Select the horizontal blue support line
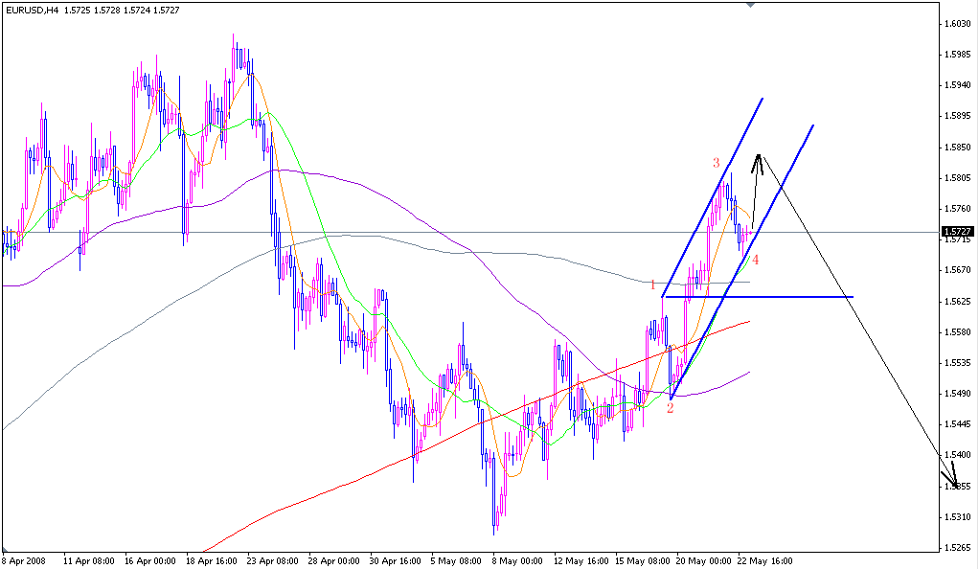Image resolution: width=979 pixels, height=569 pixels. point(760,297)
